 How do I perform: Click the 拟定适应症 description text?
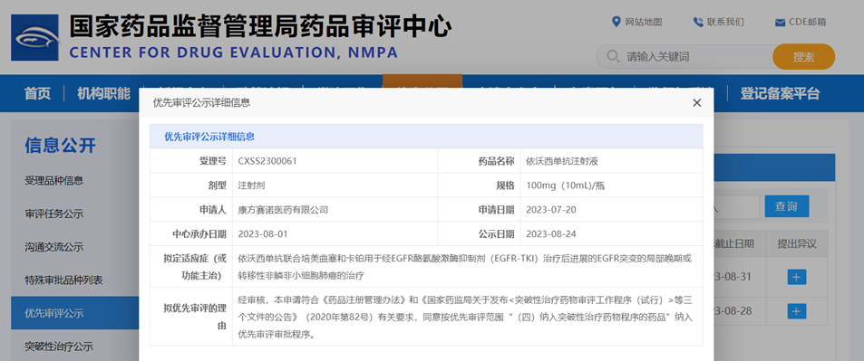click(464, 266)
